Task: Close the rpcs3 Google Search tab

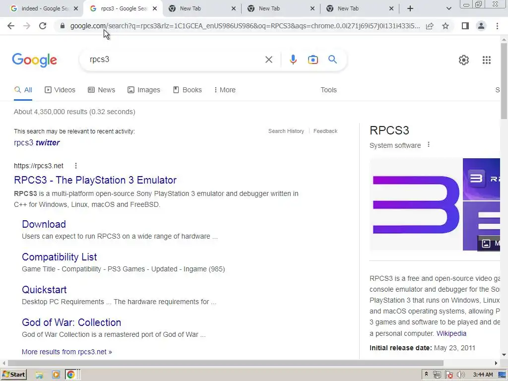Action: 155,9
